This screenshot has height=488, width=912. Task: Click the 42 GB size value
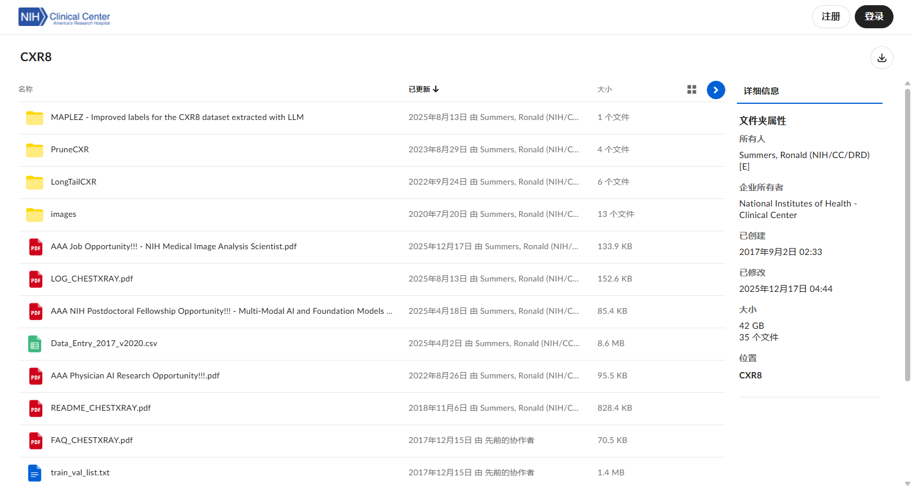coord(752,326)
